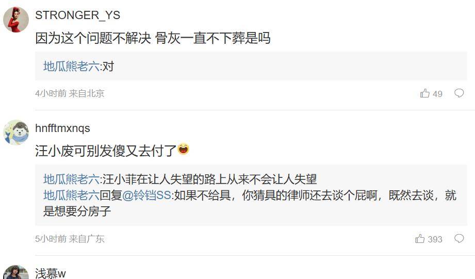Select the 5小时前 来自广东 timestamp
Viewport: 475px width, 279px height.
[x=70, y=239]
